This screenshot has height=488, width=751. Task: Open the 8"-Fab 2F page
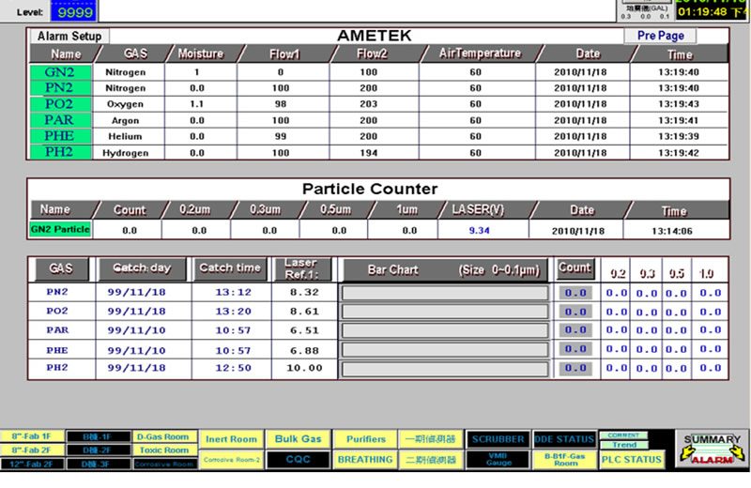[32, 450]
